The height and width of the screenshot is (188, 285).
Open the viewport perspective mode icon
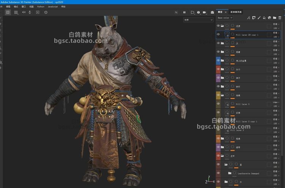(193, 12)
